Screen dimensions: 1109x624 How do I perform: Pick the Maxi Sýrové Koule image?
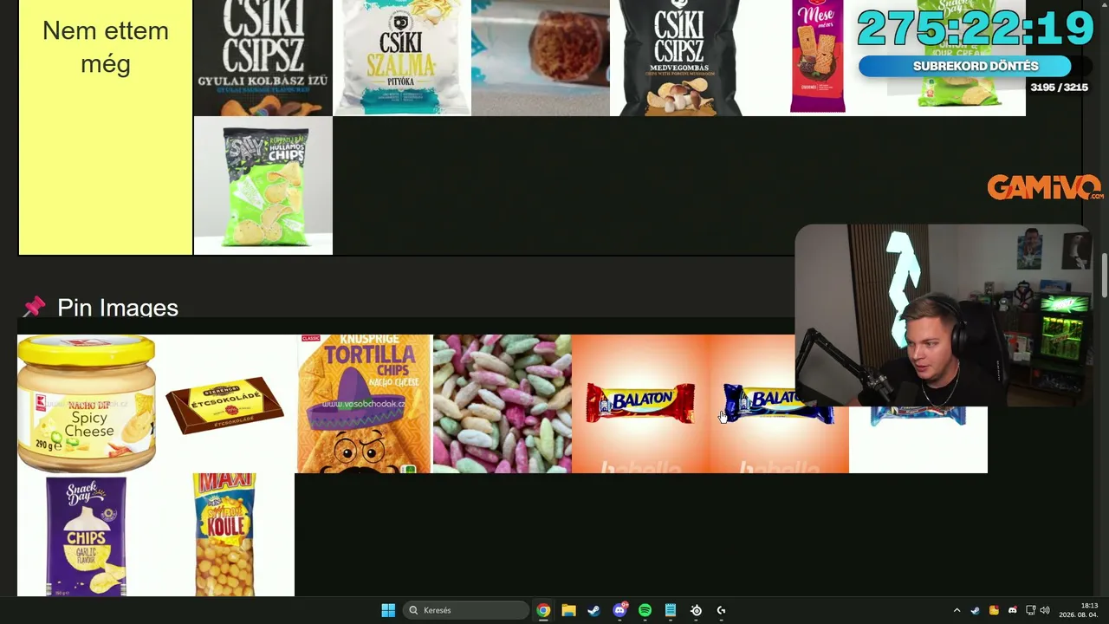(x=225, y=535)
